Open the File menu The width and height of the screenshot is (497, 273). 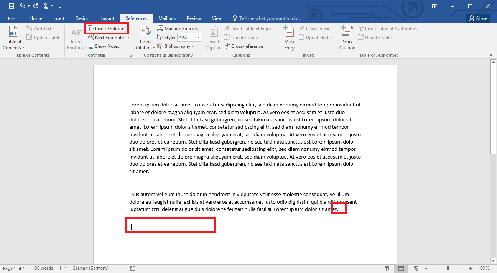12,18
